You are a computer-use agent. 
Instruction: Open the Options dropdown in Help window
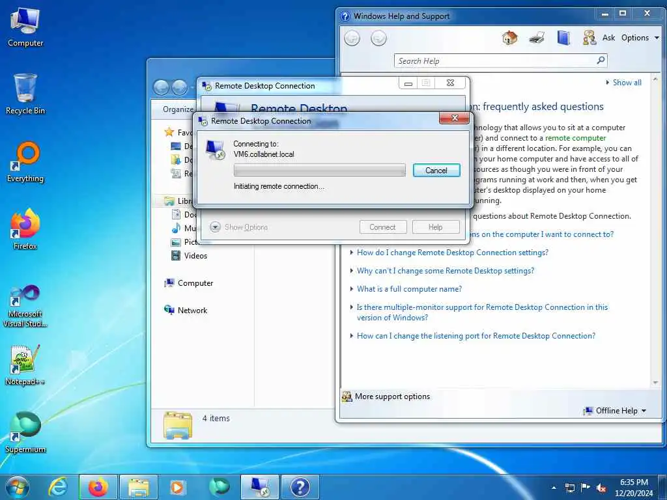[x=640, y=38]
